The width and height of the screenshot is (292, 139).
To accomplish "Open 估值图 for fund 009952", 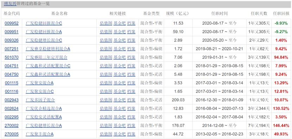I will pyautogui.click(x=106, y=23).
